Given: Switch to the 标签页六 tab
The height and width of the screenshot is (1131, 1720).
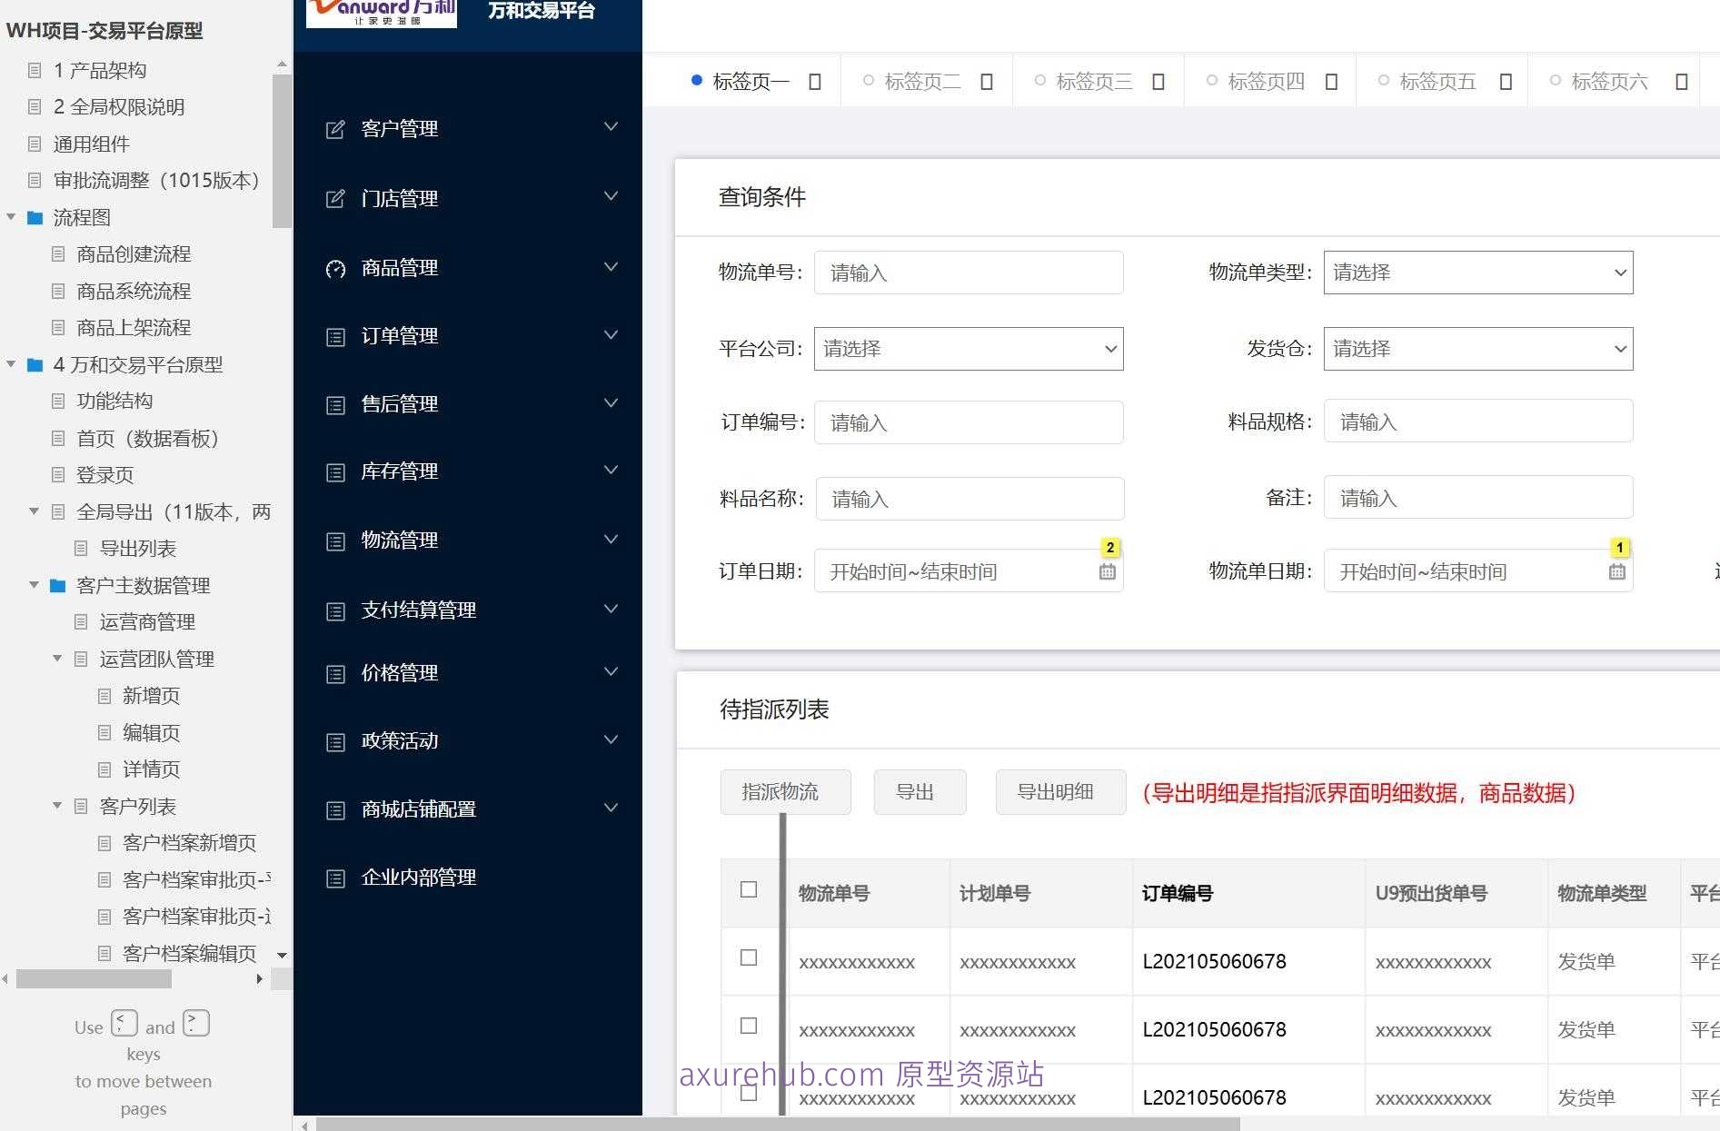Looking at the screenshot, I should [x=1609, y=81].
